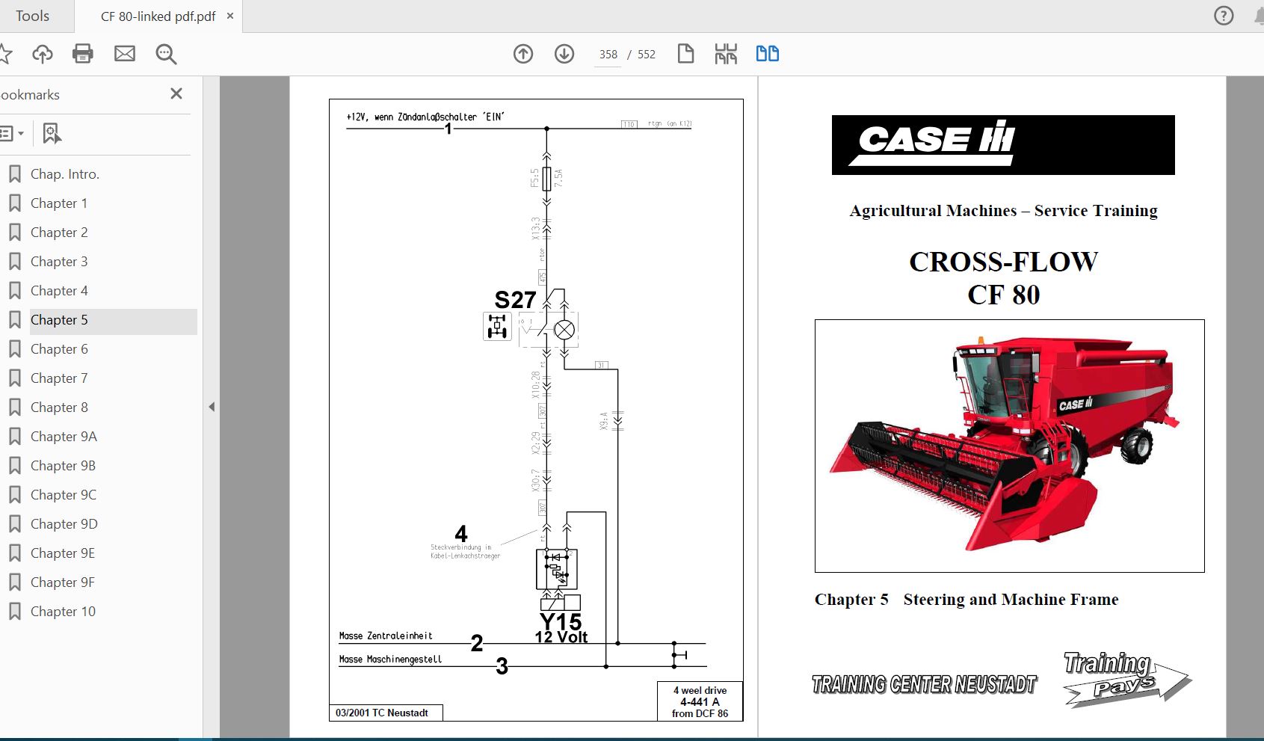Click the '4 weel drive' title box
The image size is (1264, 741).
point(700,701)
